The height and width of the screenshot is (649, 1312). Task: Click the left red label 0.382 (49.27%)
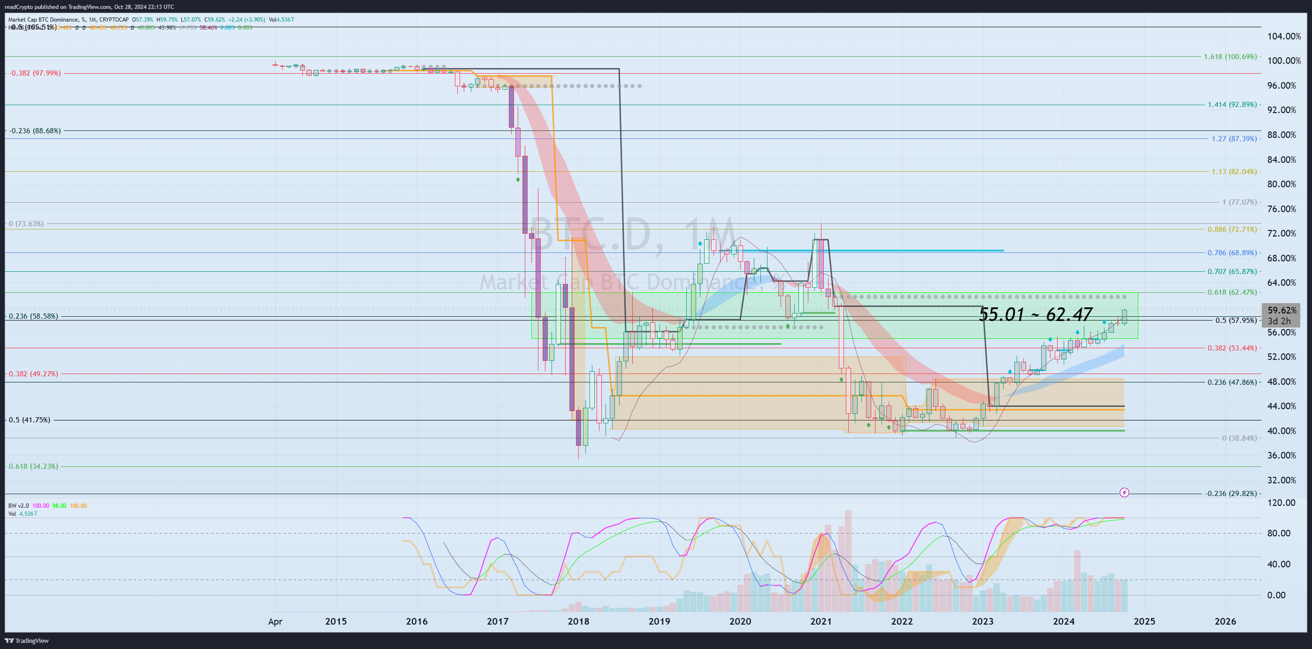coord(33,374)
